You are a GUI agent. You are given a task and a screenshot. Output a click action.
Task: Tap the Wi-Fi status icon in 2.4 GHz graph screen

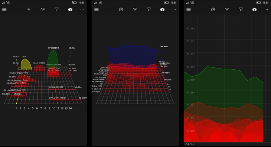192,3
